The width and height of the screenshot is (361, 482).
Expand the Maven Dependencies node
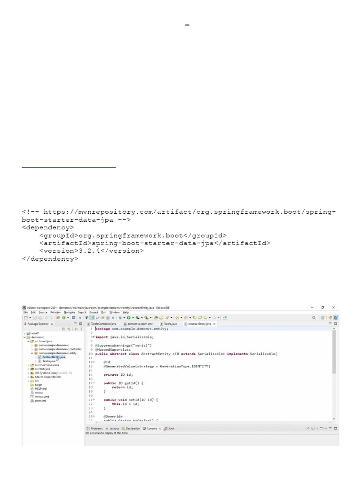28,377
